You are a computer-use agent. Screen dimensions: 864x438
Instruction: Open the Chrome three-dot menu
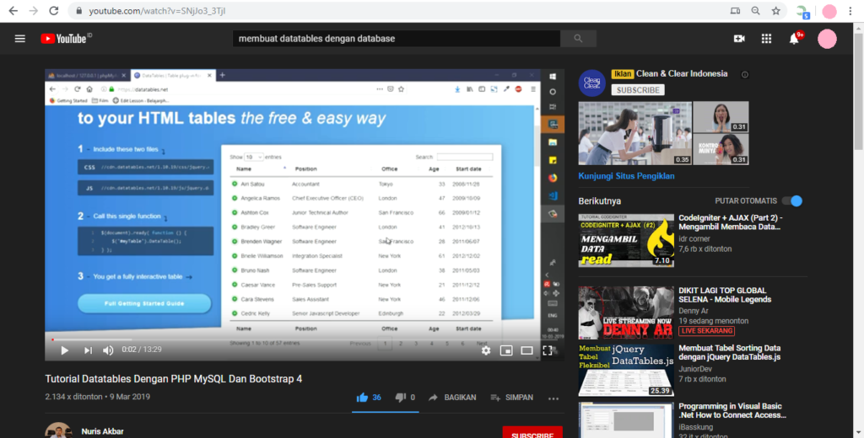coord(850,10)
